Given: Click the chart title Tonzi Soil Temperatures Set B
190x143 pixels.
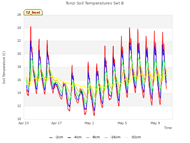Looking at the screenshot, I should (95, 3).
